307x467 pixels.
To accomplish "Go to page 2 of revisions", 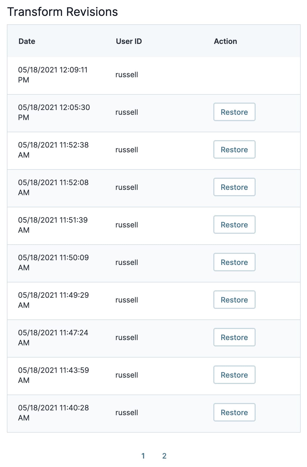I will [x=164, y=456].
